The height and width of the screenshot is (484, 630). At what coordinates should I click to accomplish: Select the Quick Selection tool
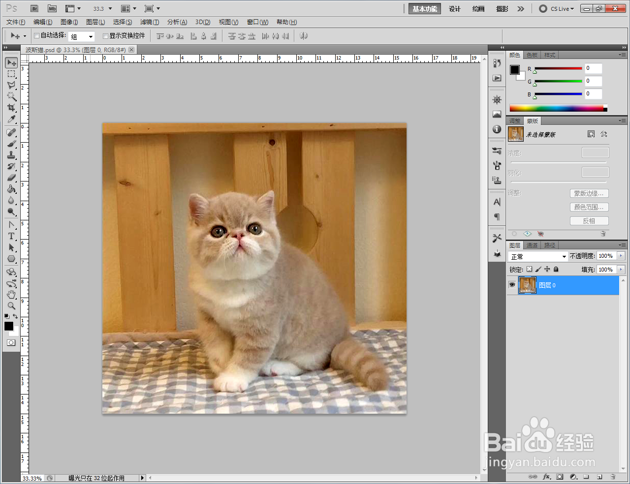[x=11, y=97]
